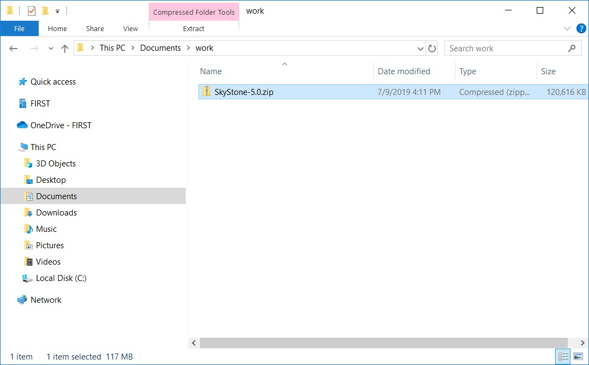Image resolution: width=589 pixels, height=365 pixels.
Task: Click the horizontal scrollbar in file list
Action: coord(381,343)
